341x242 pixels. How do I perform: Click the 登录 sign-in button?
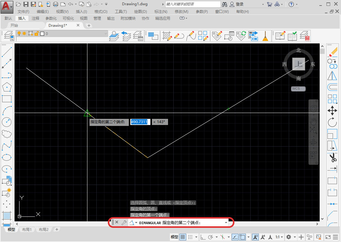(x=237, y=4)
